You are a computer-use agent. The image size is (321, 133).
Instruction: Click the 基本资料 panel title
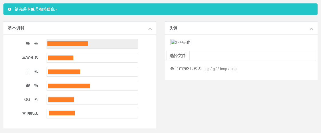point(16,28)
